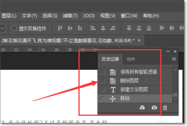Close the history panel
The width and height of the screenshot is (187, 126).
click(x=175, y=52)
